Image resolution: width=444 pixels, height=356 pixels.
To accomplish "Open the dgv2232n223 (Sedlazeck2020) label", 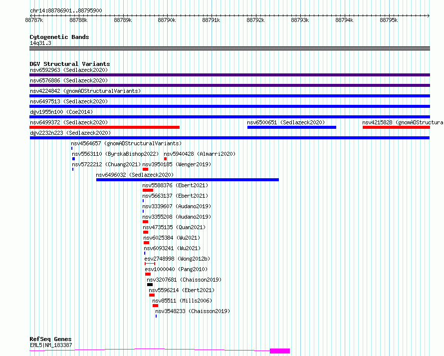I will [70, 133].
